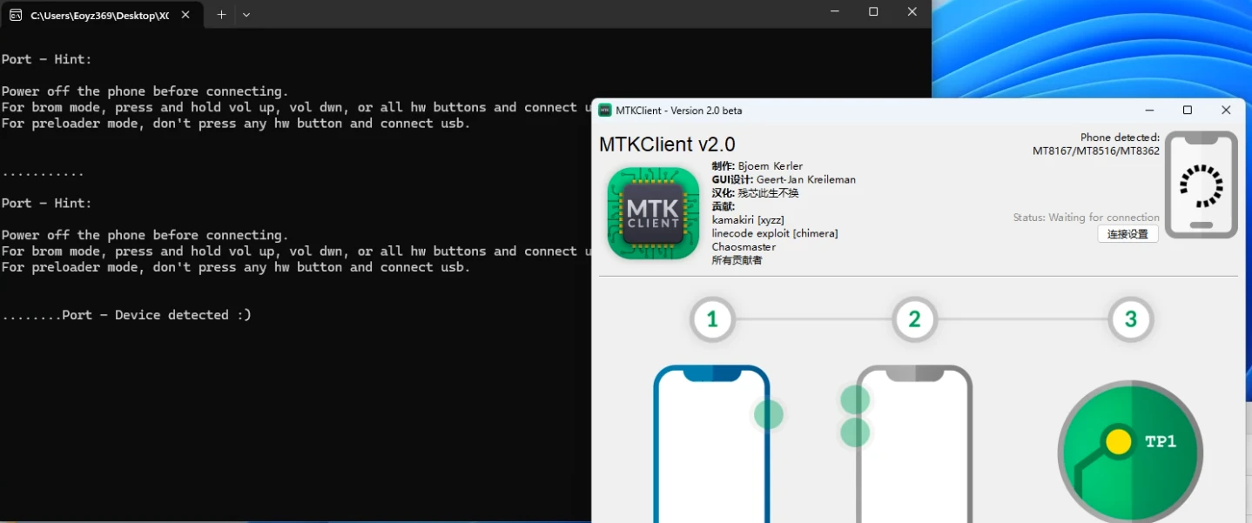Click 'Phone detected:' label

(1120, 137)
